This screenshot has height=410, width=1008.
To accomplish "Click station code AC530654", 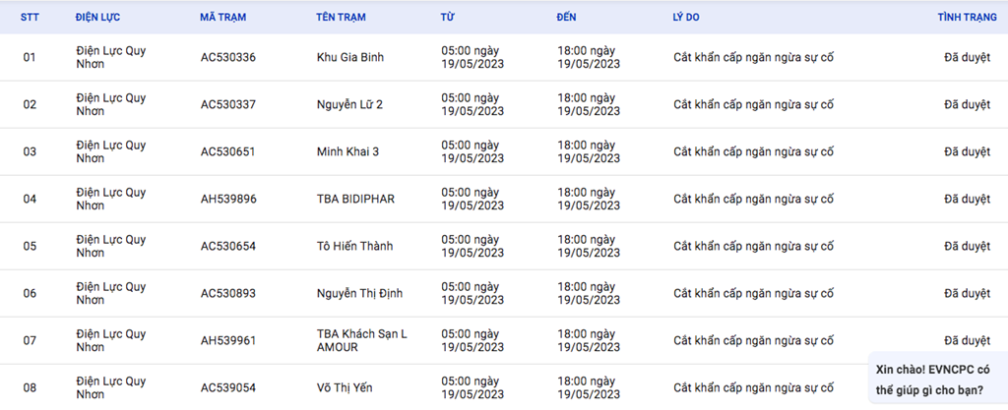I will coord(228,247).
